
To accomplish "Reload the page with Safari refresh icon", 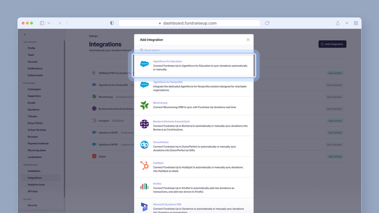I will (x=267, y=23).
